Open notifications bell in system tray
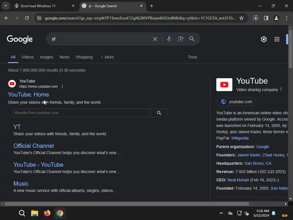 coord(274,213)
